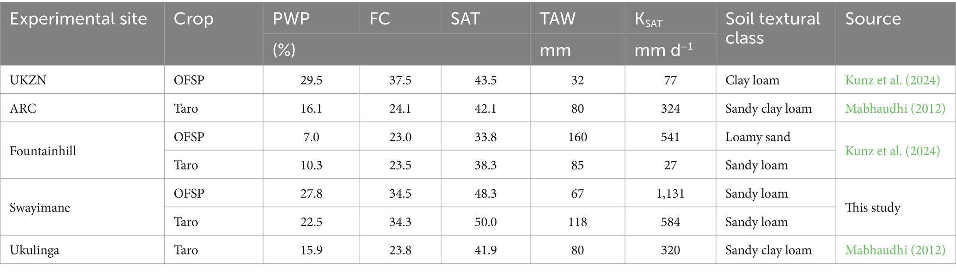
Task: Open the Kunz et al. (2024) citation for UKZN
Action: pyautogui.click(x=892, y=80)
